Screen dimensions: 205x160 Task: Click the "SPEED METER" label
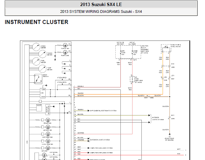pyautogui.click(x=43, y=47)
